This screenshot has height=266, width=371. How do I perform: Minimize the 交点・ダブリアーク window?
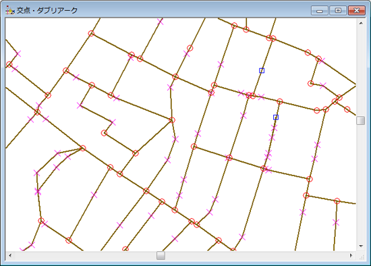320,11
